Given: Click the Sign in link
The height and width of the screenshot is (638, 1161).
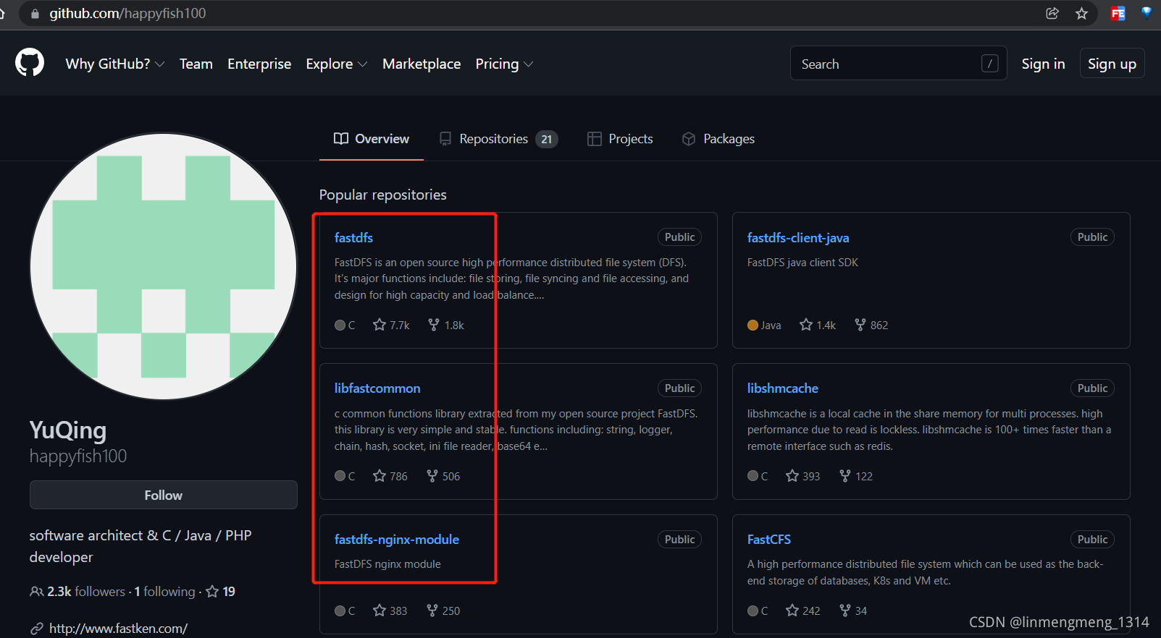Looking at the screenshot, I should pyautogui.click(x=1043, y=64).
